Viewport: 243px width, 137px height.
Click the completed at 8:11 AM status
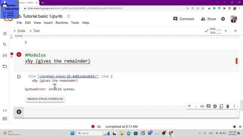pos(121,127)
